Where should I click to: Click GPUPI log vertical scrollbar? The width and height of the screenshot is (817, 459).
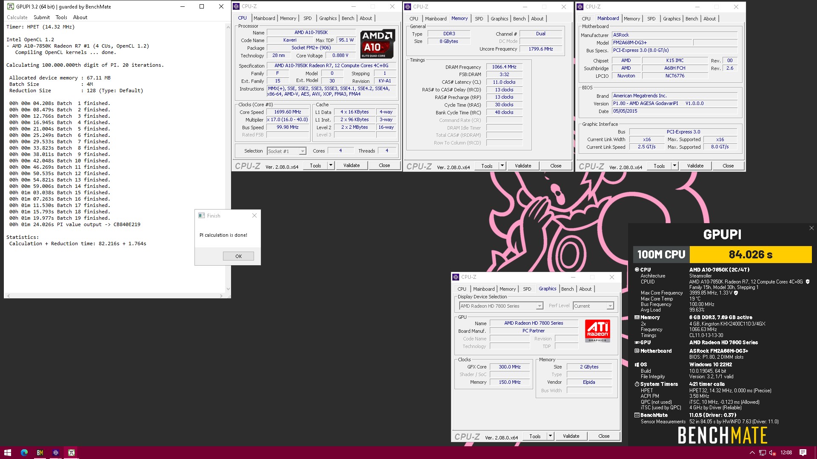click(x=228, y=157)
